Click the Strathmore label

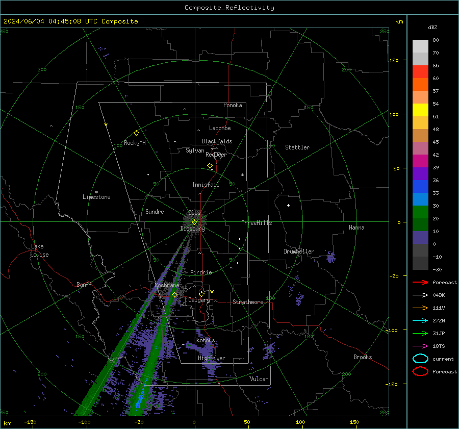(x=248, y=302)
